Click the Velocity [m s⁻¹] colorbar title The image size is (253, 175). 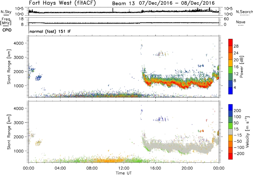tap(247, 132)
